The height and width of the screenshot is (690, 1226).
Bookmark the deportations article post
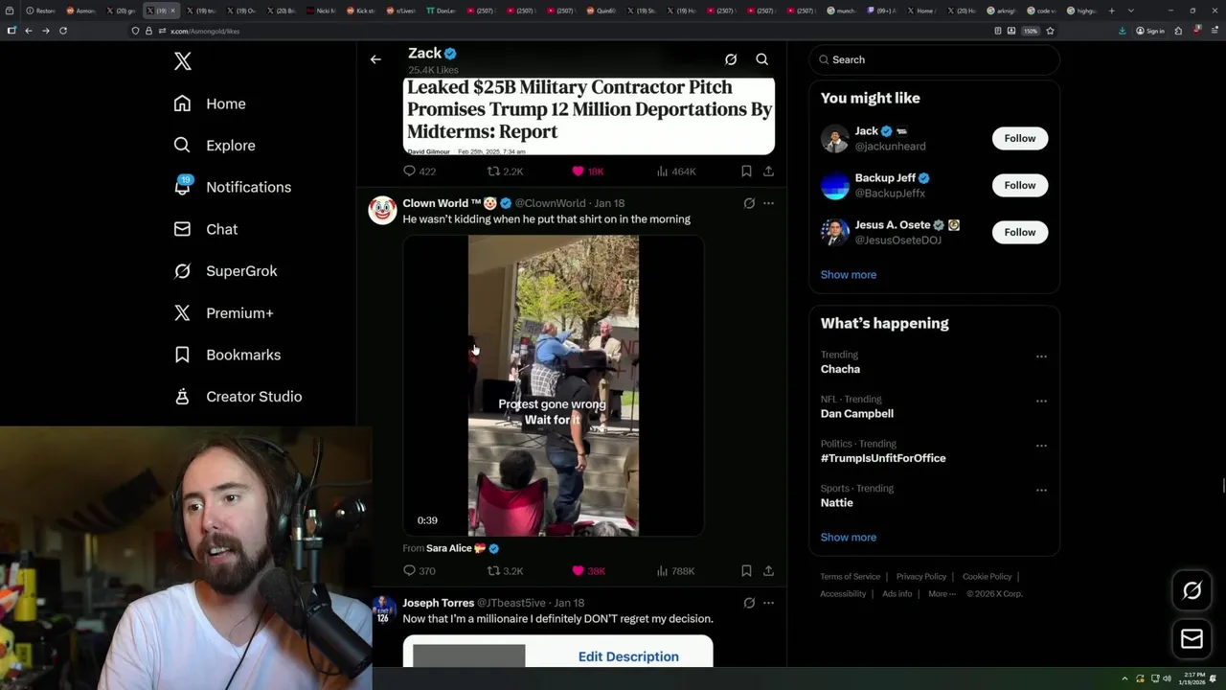746,172
